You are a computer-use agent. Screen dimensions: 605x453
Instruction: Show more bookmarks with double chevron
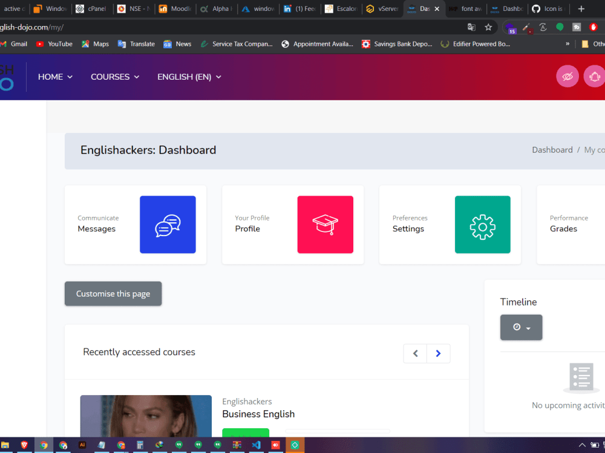(567, 44)
